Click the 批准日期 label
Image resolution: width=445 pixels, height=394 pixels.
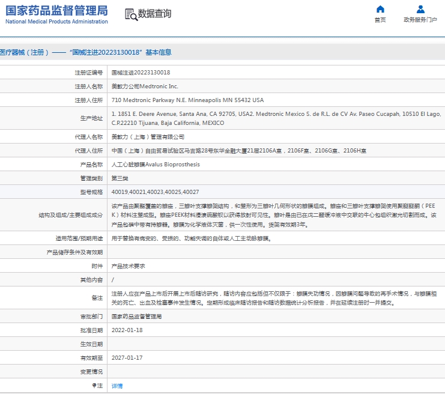pos(91,330)
